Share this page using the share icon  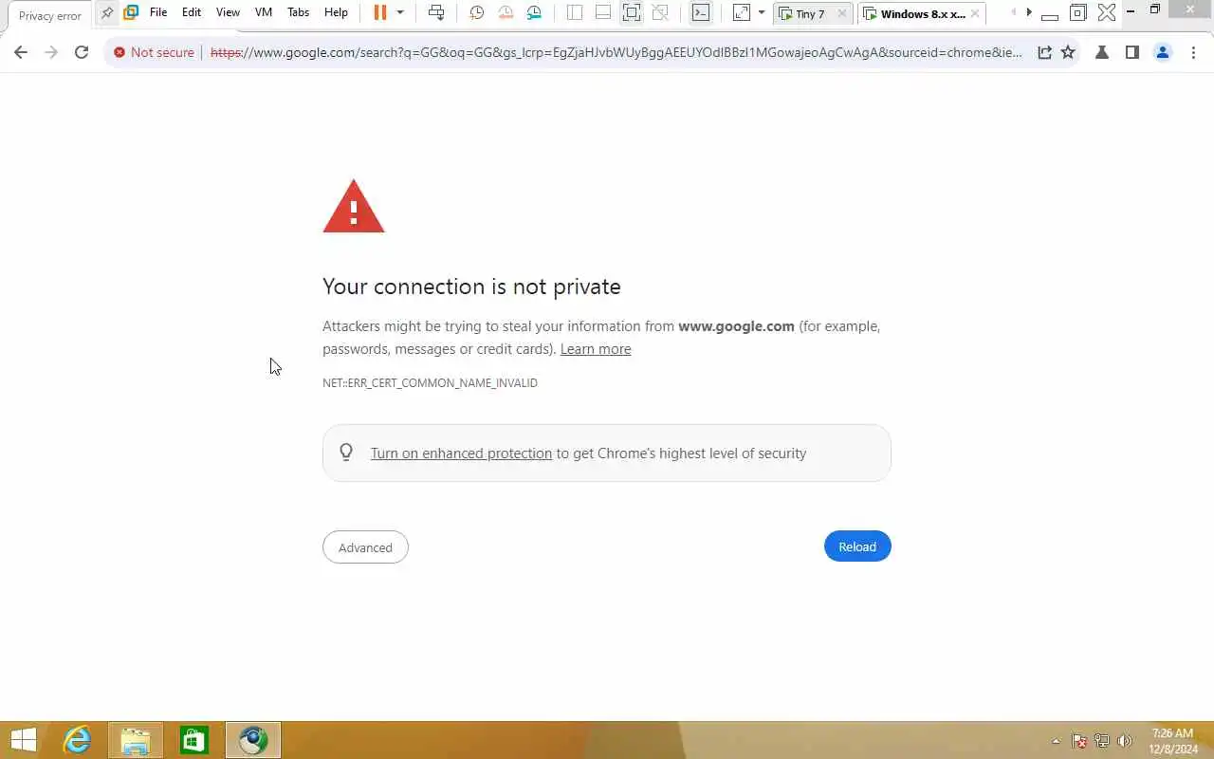click(1044, 52)
